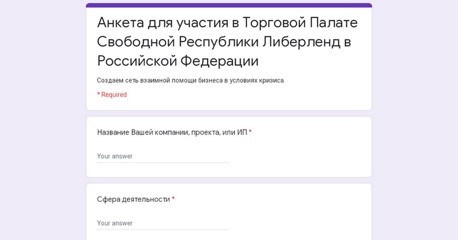Click the form title starting with 'Анкета'
The width and height of the screenshot is (458, 240).
[x=227, y=42]
